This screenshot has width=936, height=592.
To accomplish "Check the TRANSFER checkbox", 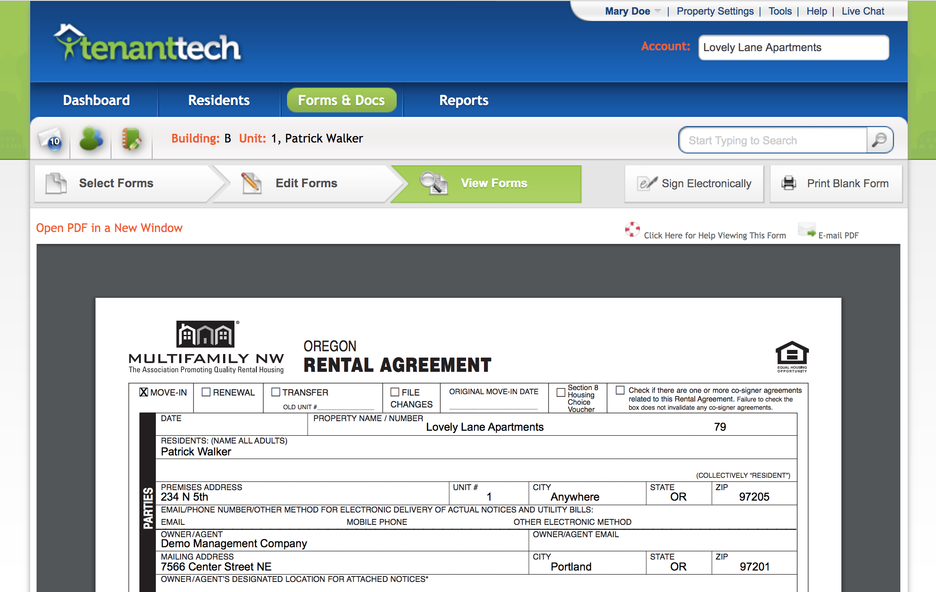I will coord(276,392).
